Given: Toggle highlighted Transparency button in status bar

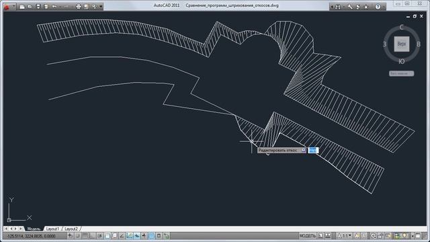Looking at the screenshot, I should [x=151, y=236].
